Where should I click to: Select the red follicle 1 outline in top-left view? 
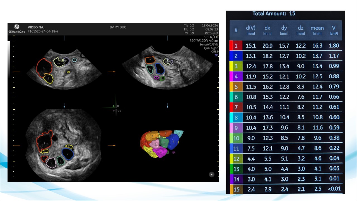(x=44, y=68)
